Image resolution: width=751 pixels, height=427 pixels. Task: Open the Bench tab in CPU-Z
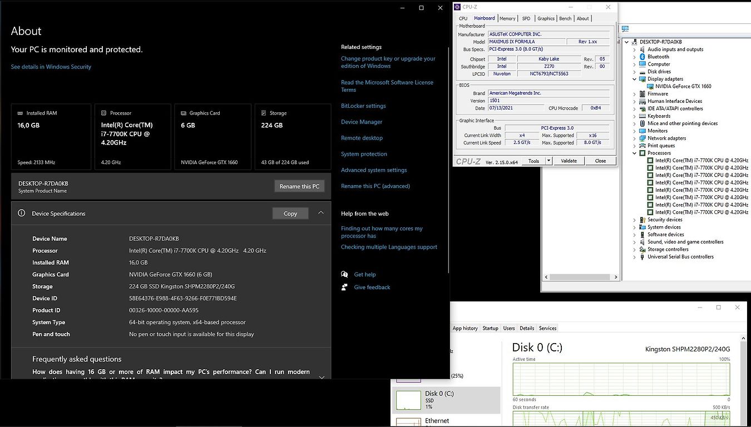point(565,18)
